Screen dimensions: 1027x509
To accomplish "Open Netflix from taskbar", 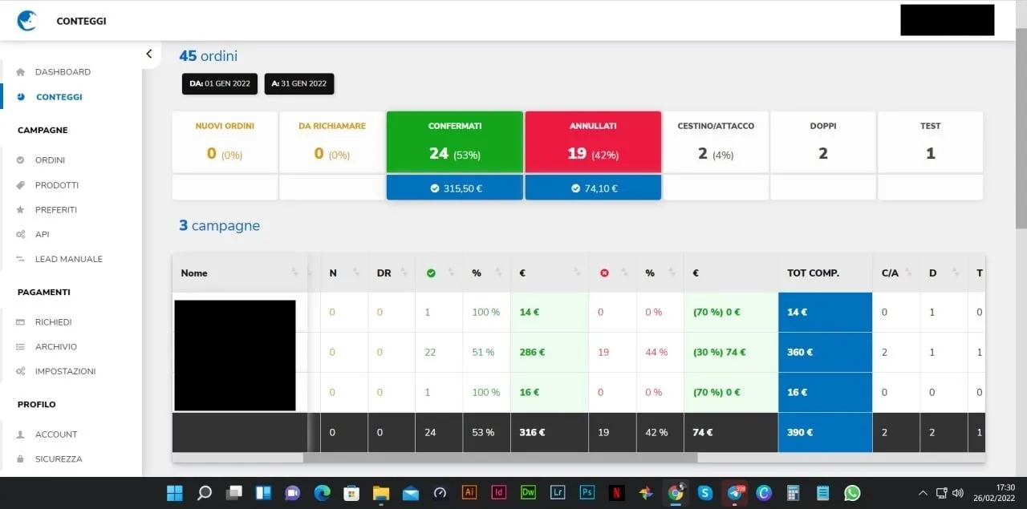I will click(x=616, y=493).
